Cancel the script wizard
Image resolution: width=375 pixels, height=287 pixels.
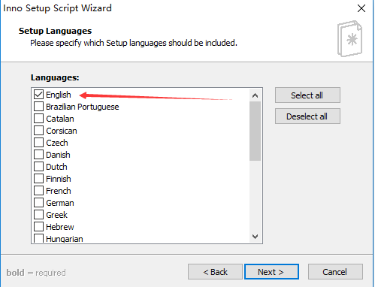[335, 272]
